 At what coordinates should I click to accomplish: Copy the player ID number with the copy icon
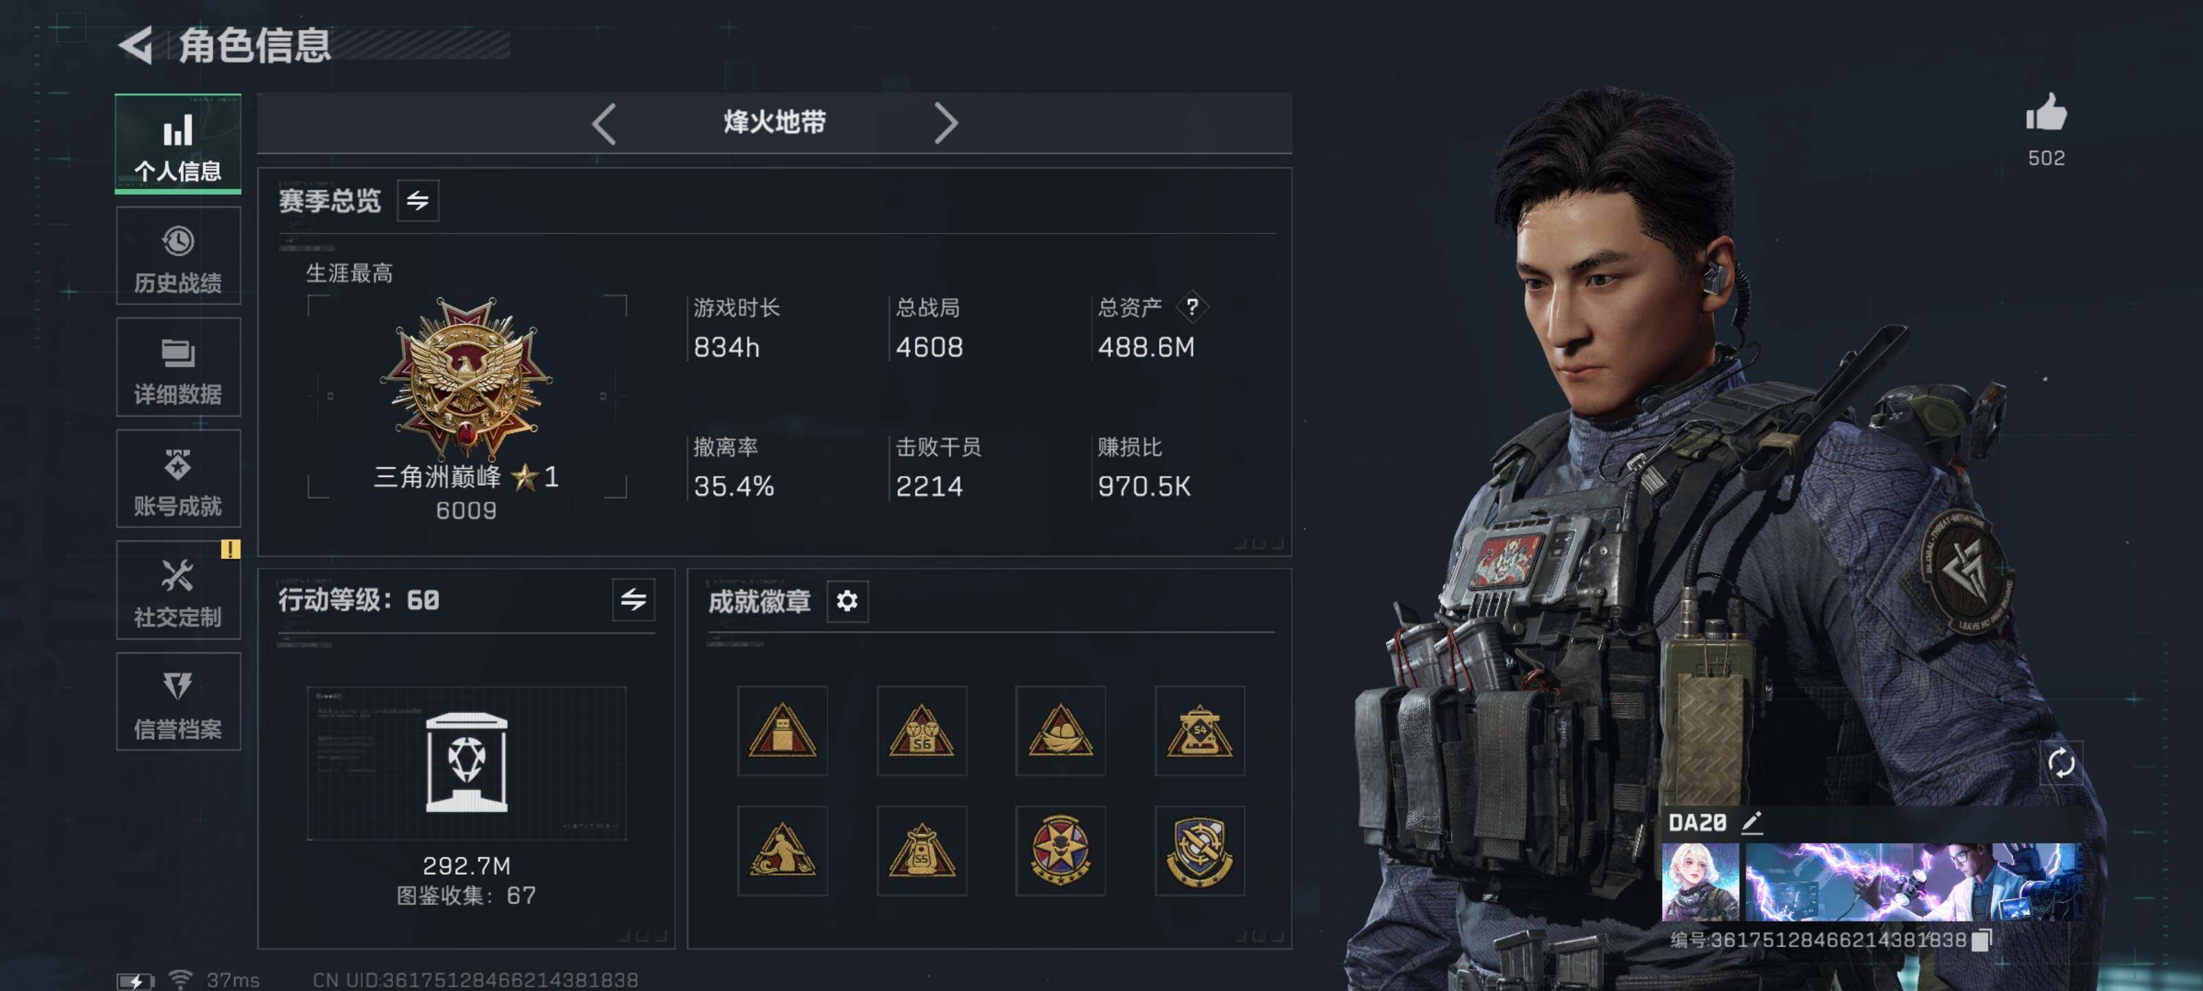pos(1981,941)
